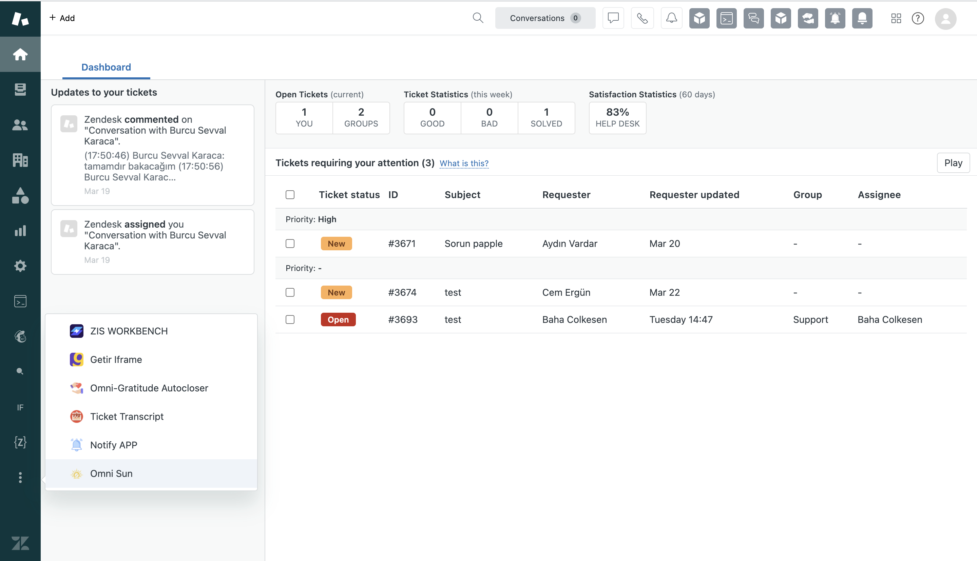Choose Omni-Gratitude Autocloser from the app menu
This screenshot has width=977, height=561.
(151, 388)
